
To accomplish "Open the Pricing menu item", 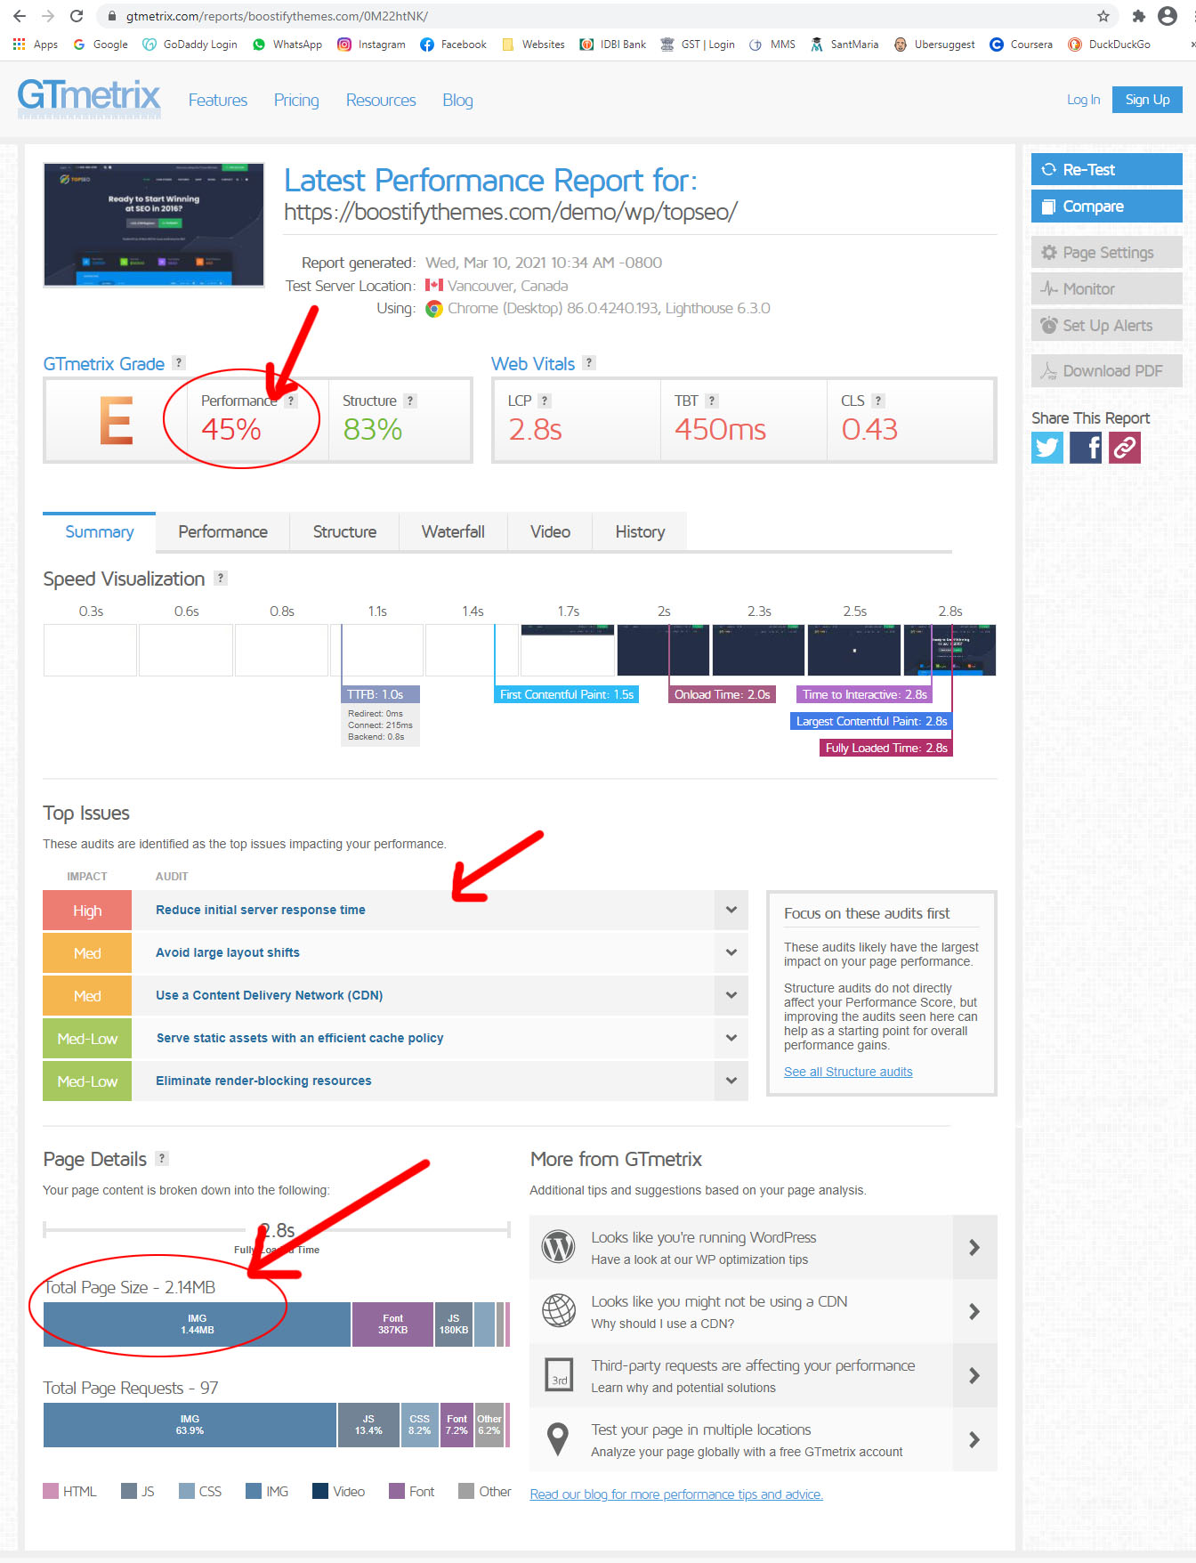I will [296, 100].
